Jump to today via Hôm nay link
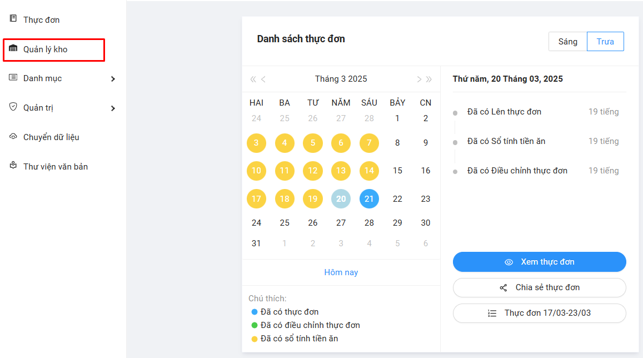Image resolution: width=643 pixels, height=358 pixels. 341,272
